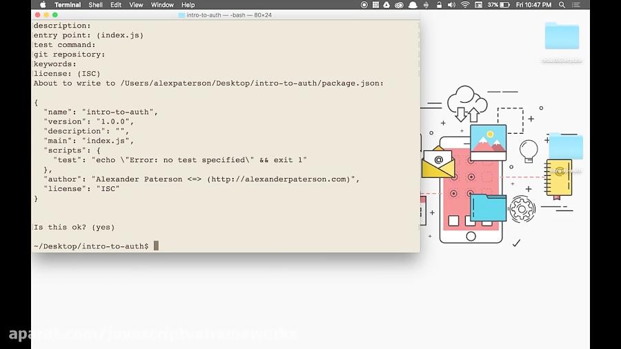Click the '"main": "index.js"' line

point(89,141)
